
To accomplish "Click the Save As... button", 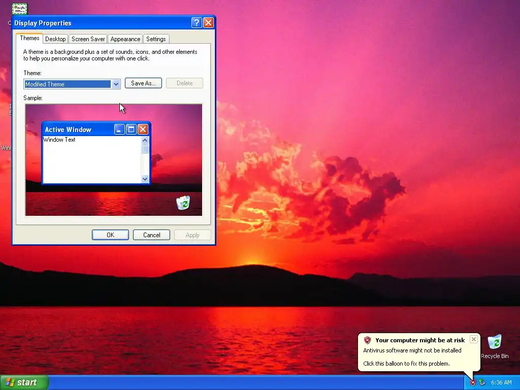I will (143, 83).
